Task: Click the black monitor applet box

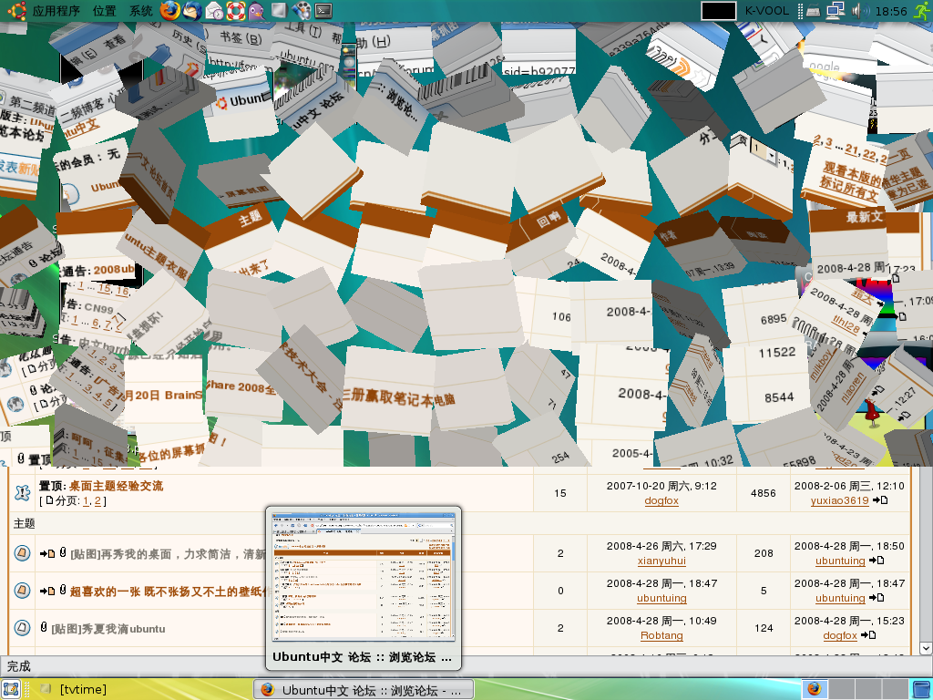Action: tap(719, 11)
